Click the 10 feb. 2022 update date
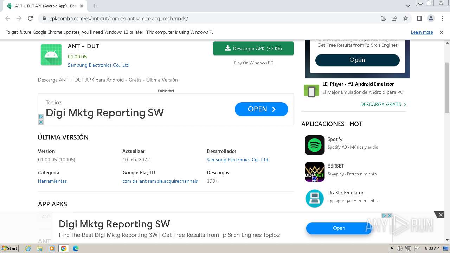The height and width of the screenshot is (253, 450). [x=136, y=160]
